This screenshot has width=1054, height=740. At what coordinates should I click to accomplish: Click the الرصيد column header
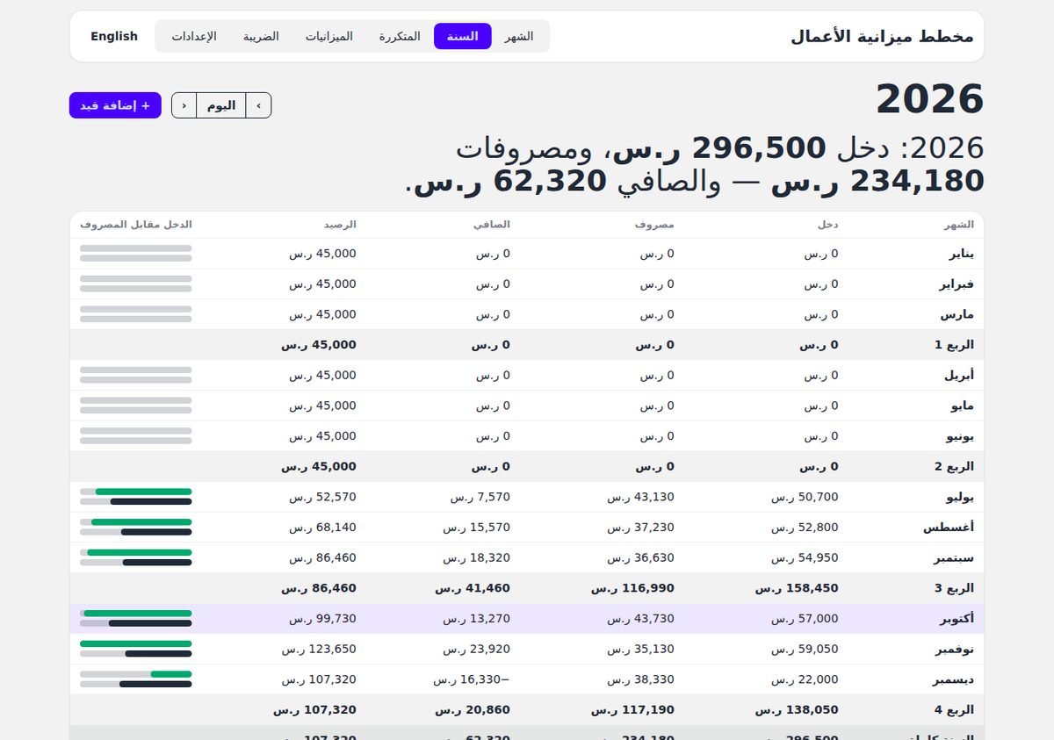click(x=340, y=225)
